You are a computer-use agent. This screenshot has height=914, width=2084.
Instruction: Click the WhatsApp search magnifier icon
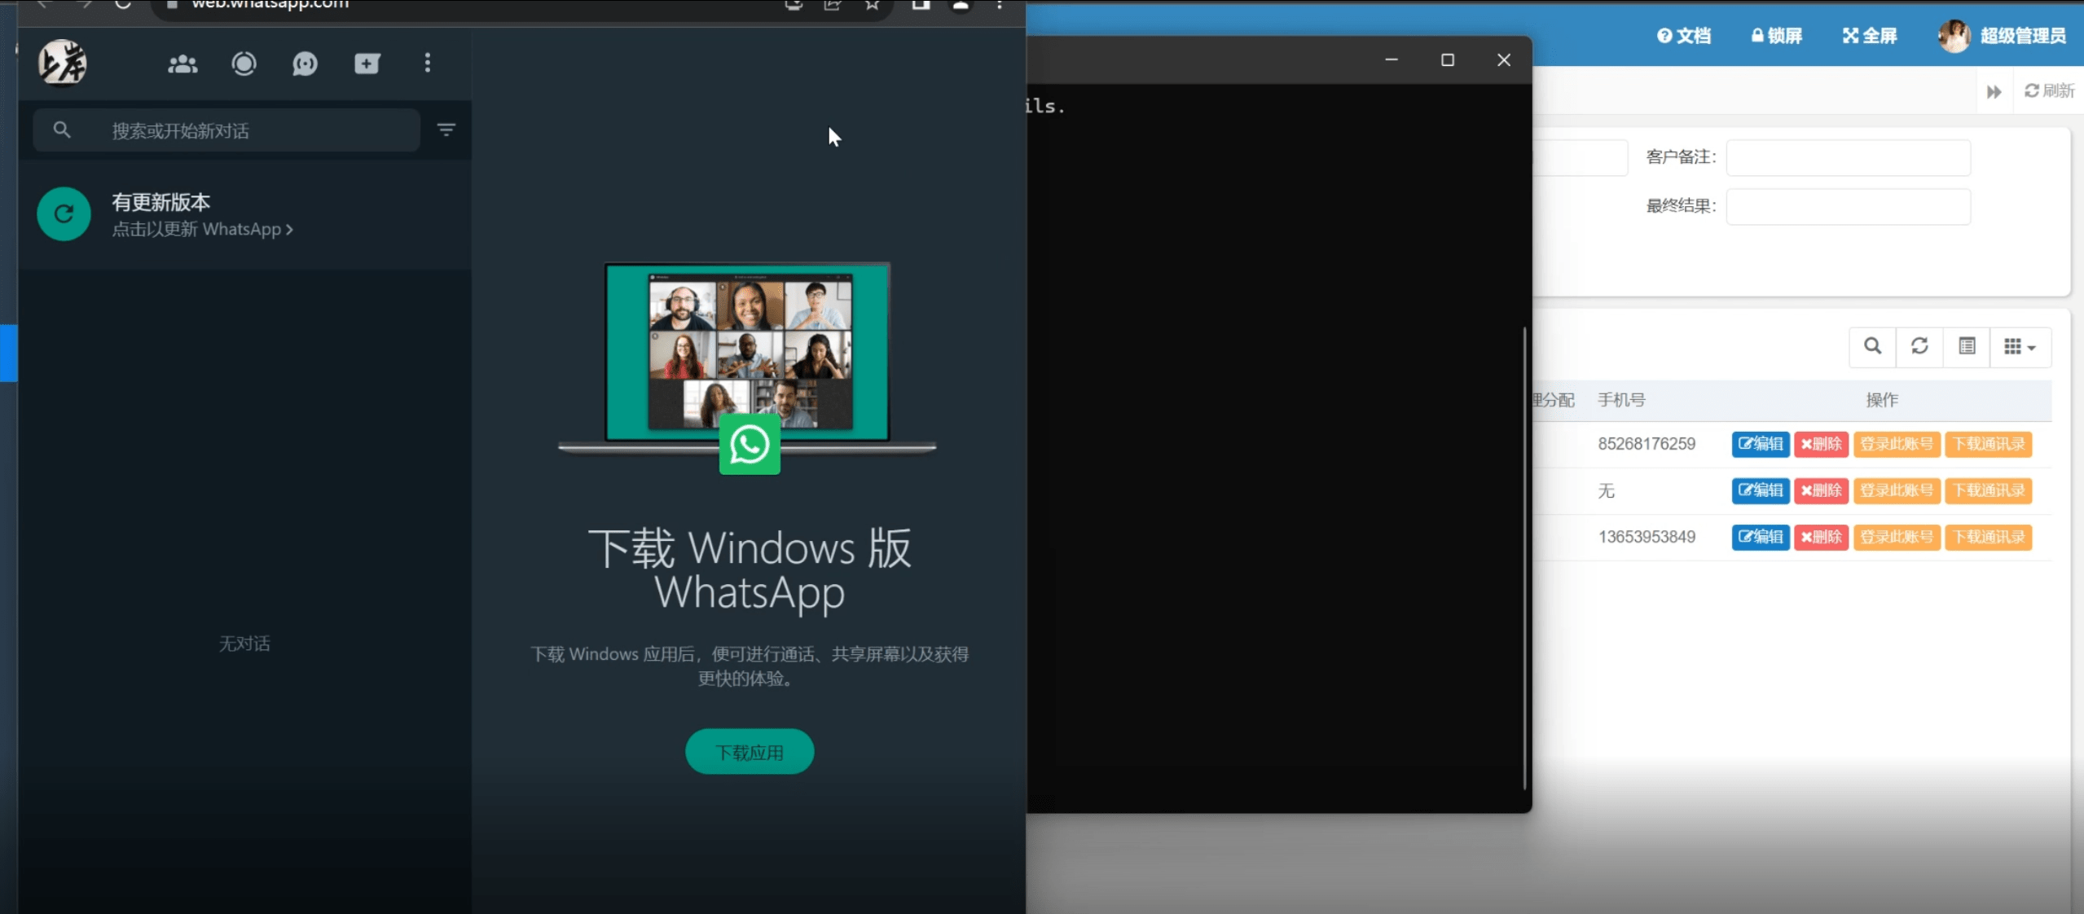(x=62, y=130)
